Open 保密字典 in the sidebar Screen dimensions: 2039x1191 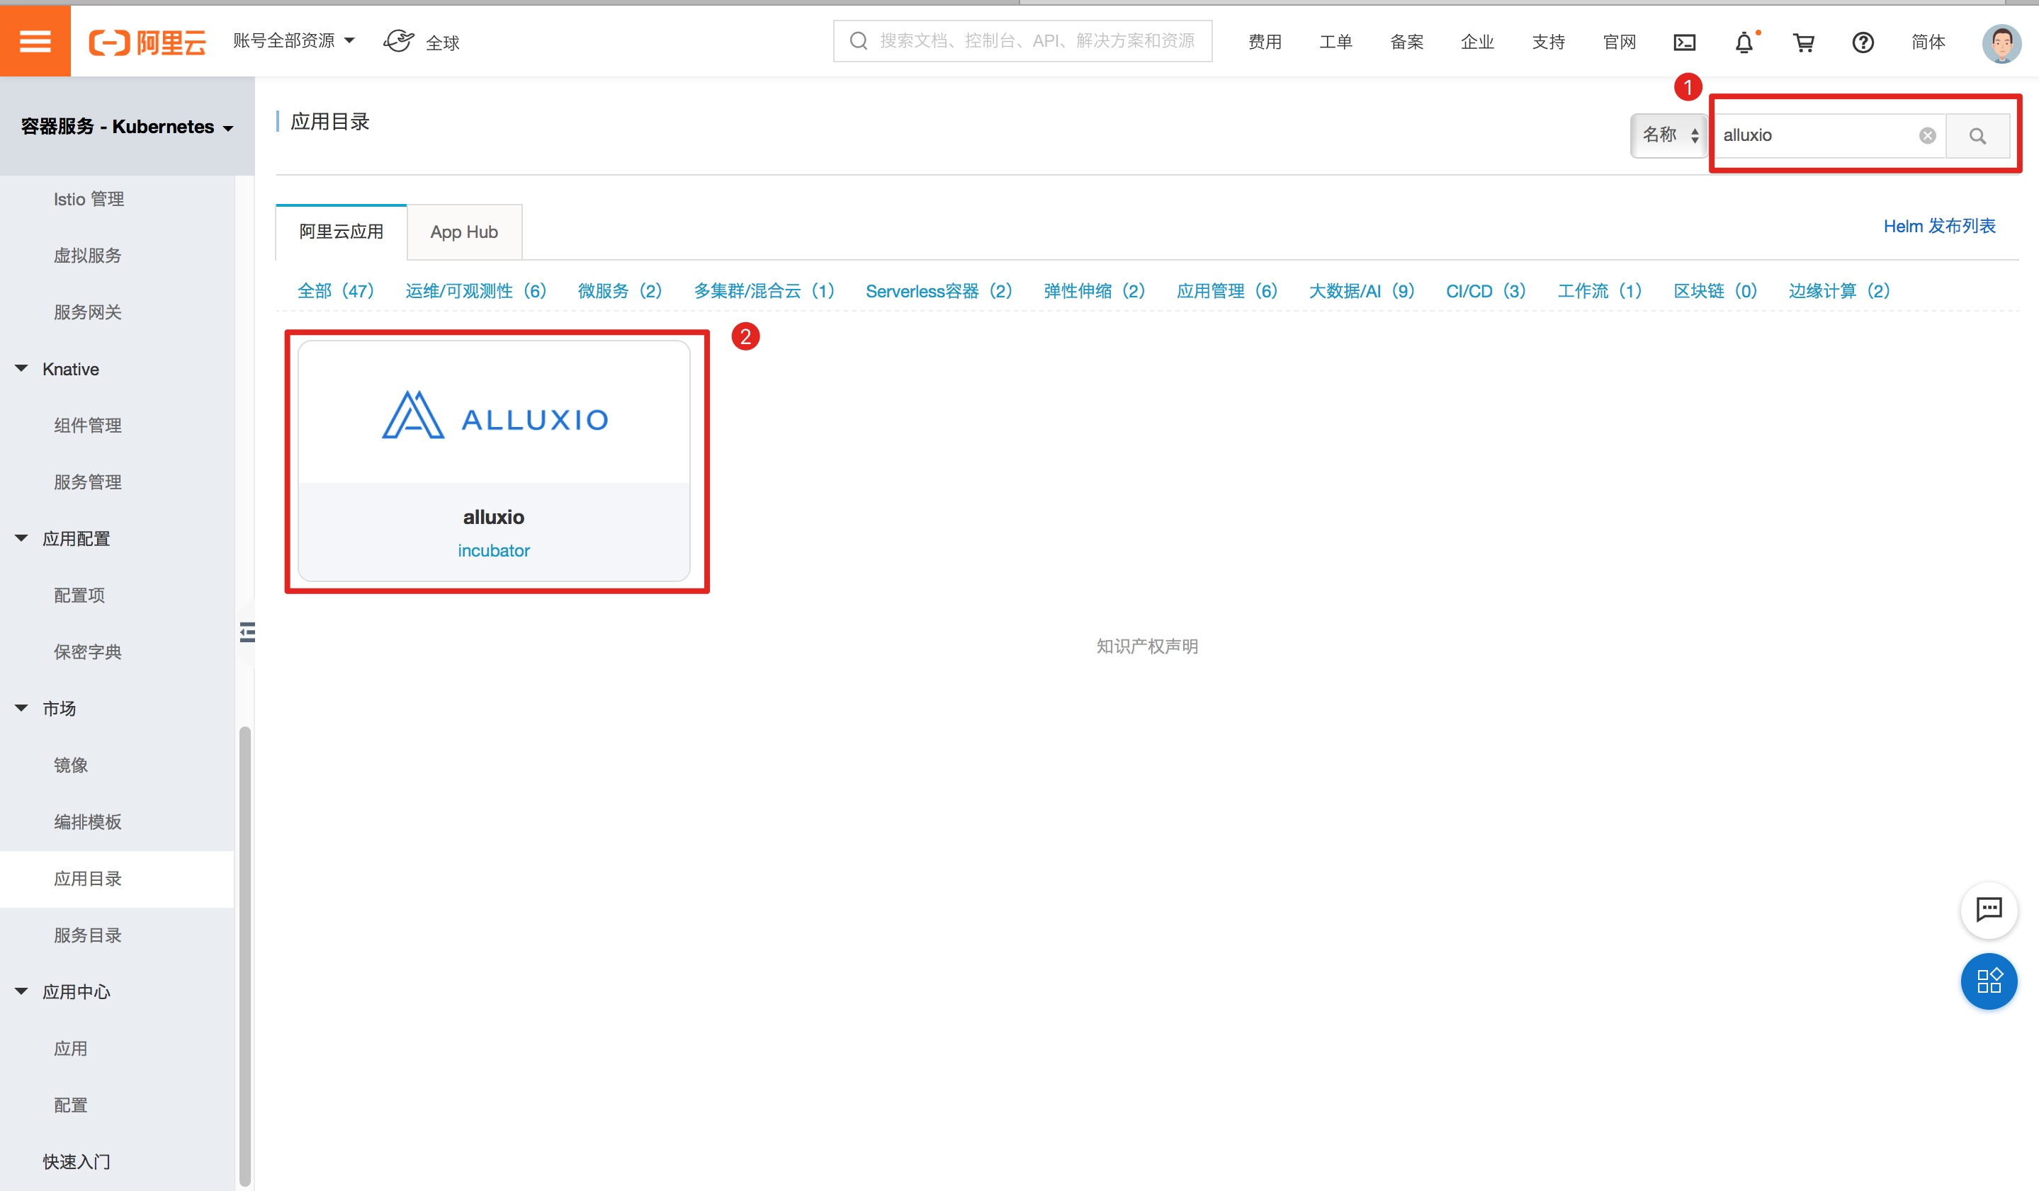click(x=87, y=651)
